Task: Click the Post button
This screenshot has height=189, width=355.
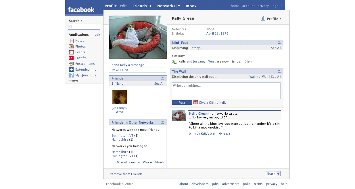Action: coord(182,103)
